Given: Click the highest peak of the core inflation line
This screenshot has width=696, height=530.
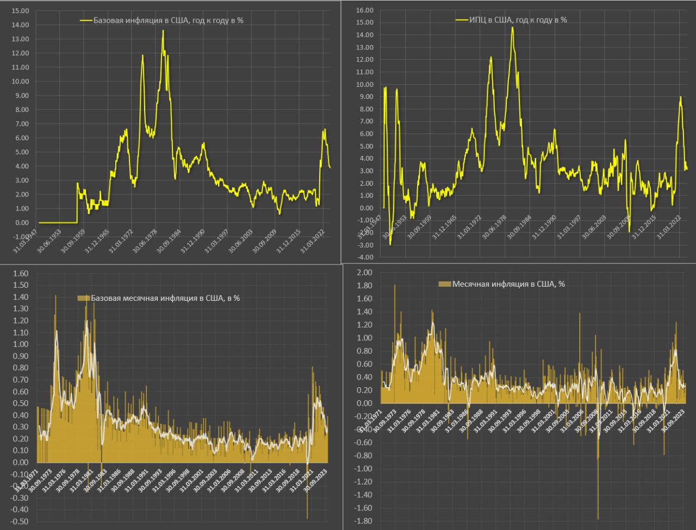Looking at the screenshot, I should [163, 31].
